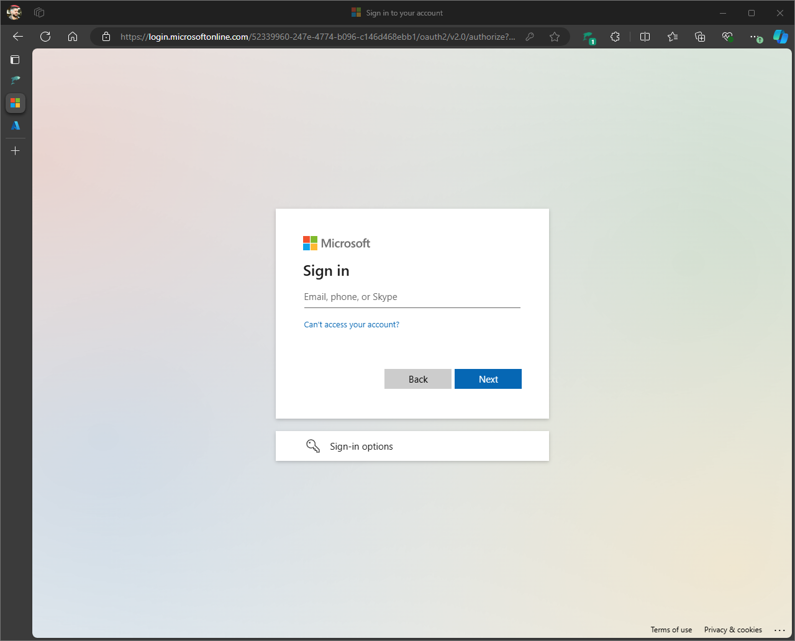
Task: Open Privacy & cookies link
Action: coord(733,629)
